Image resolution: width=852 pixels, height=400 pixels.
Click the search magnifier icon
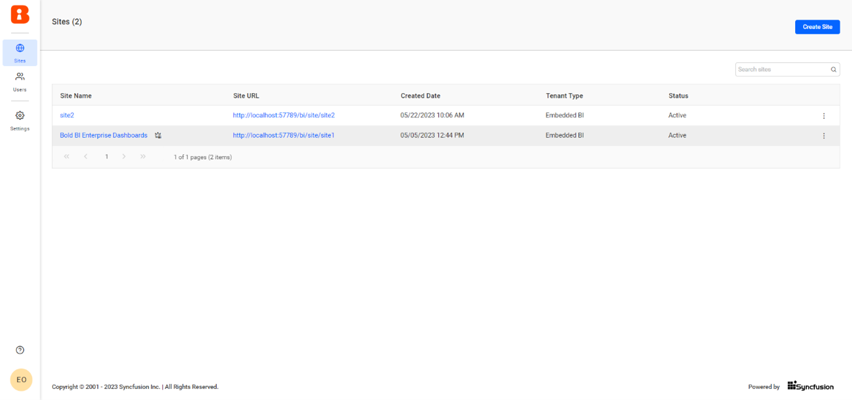[833, 69]
